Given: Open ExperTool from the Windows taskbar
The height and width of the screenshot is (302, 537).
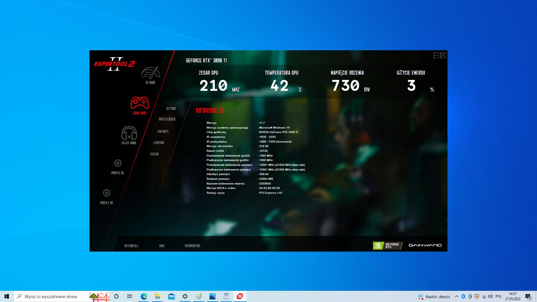Looking at the screenshot, I should (x=240, y=296).
